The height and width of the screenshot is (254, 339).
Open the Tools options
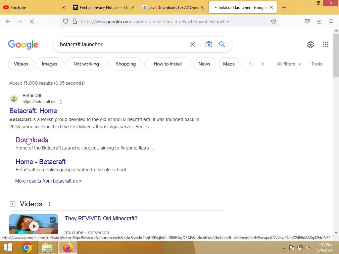point(316,64)
